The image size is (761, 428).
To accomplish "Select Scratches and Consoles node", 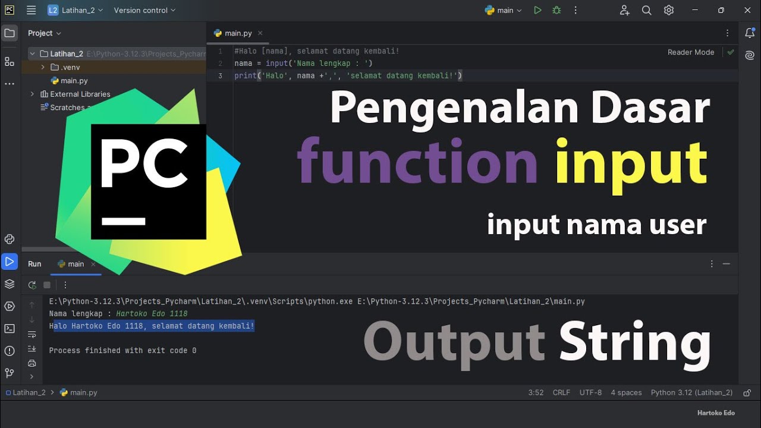I will (x=67, y=108).
